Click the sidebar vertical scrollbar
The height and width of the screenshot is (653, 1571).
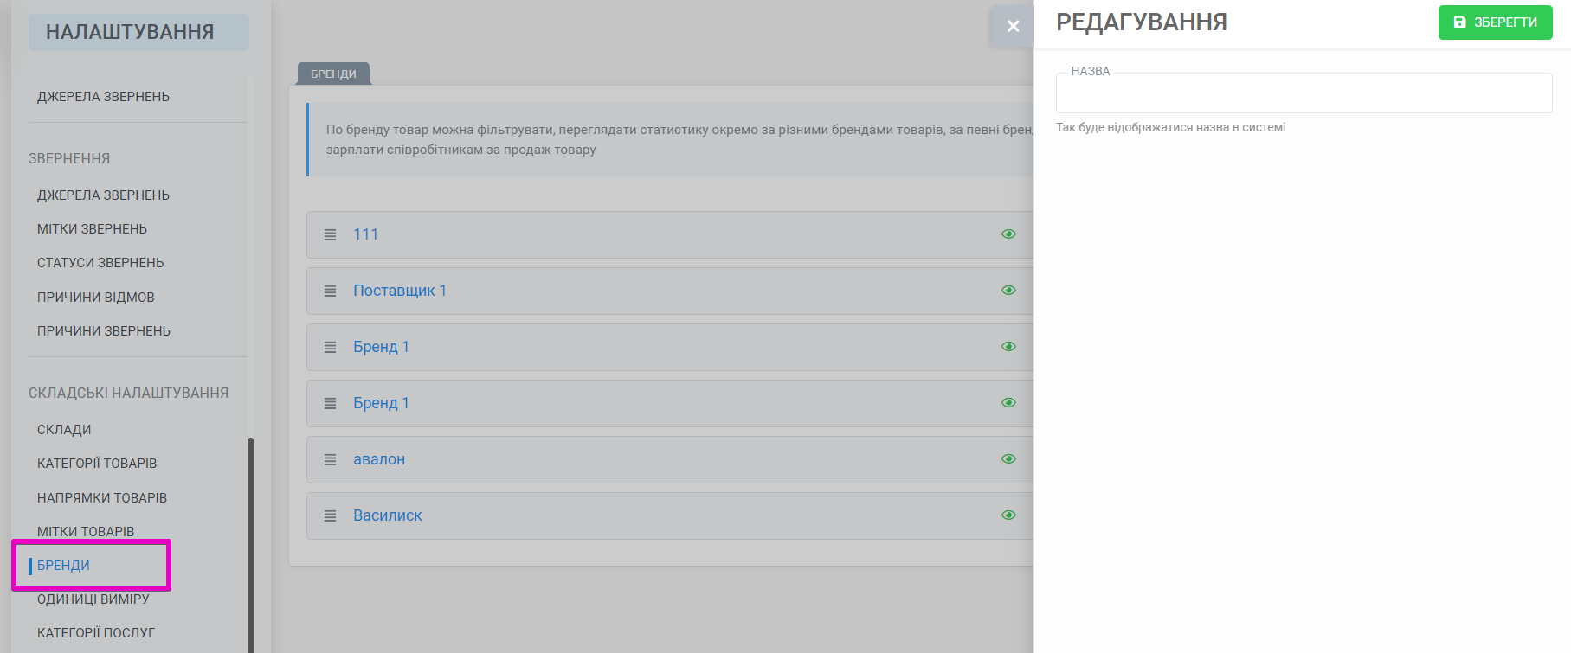click(x=250, y=545)
